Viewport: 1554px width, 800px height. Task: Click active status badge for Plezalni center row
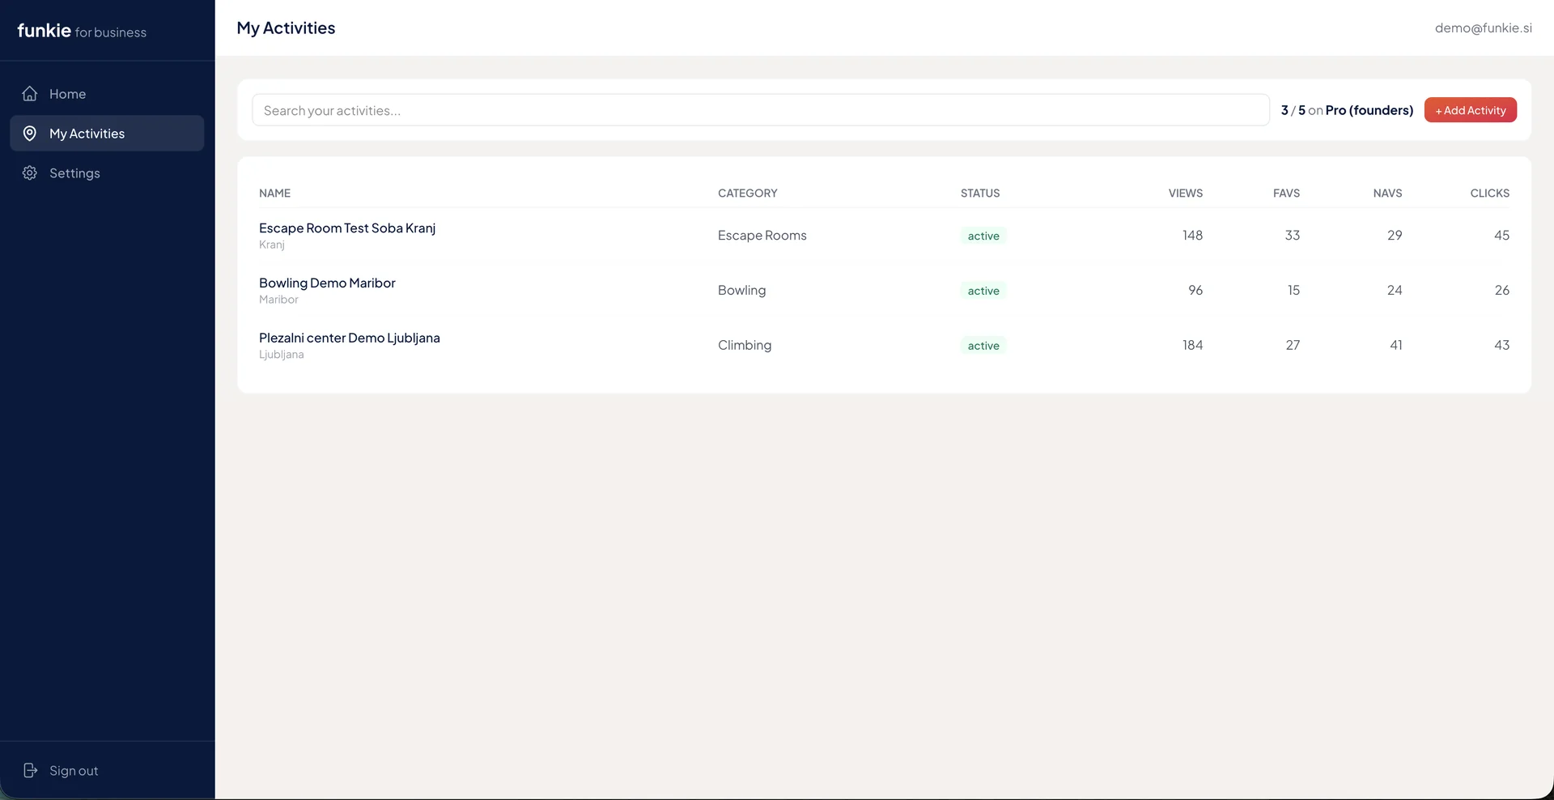(983, 346)
